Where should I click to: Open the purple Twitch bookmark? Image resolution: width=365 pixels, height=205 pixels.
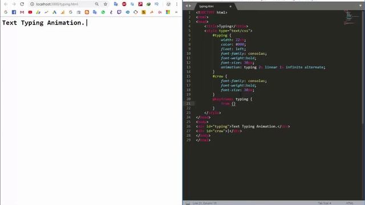[119, 12]
